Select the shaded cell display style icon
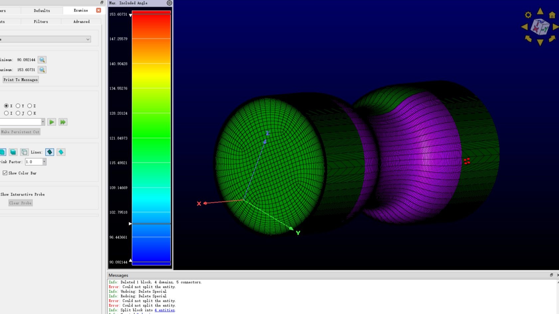Screen dimensions: 559x314 click(x=13, y=152)
